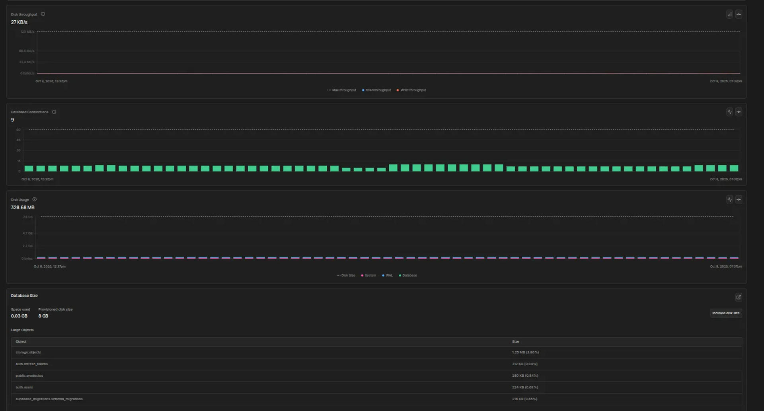Toggle Write throughput legend series
Viewport: 764px width, 411px height.
pos(411,90)
